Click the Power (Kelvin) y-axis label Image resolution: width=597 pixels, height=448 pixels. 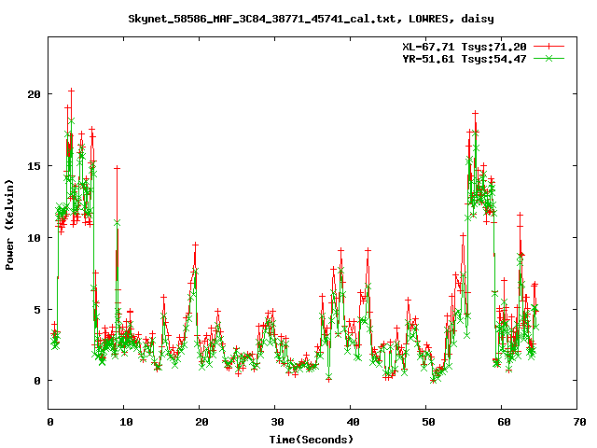(9, 225)
